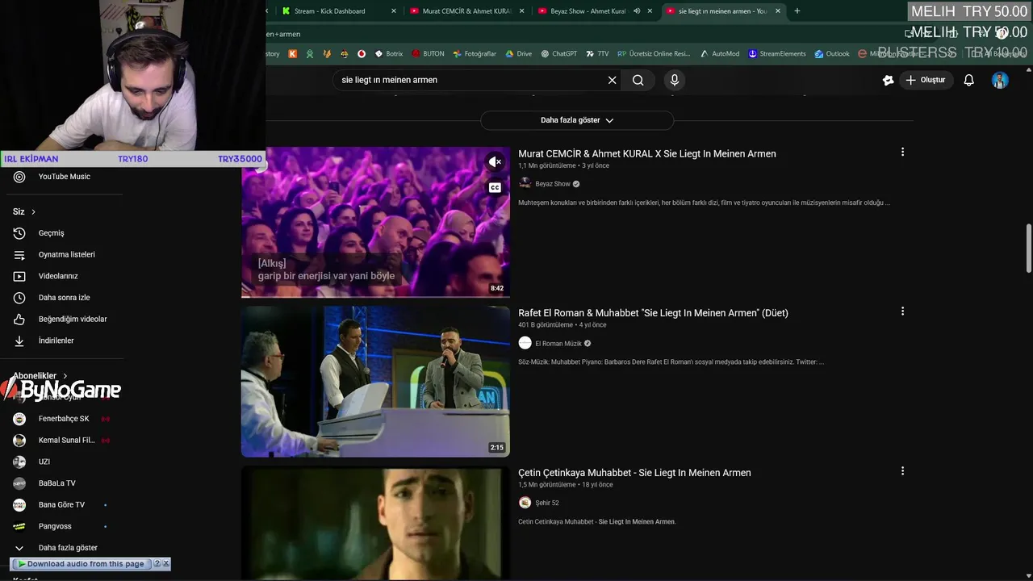Open the account avatar menu

(x=1000, y=80)
